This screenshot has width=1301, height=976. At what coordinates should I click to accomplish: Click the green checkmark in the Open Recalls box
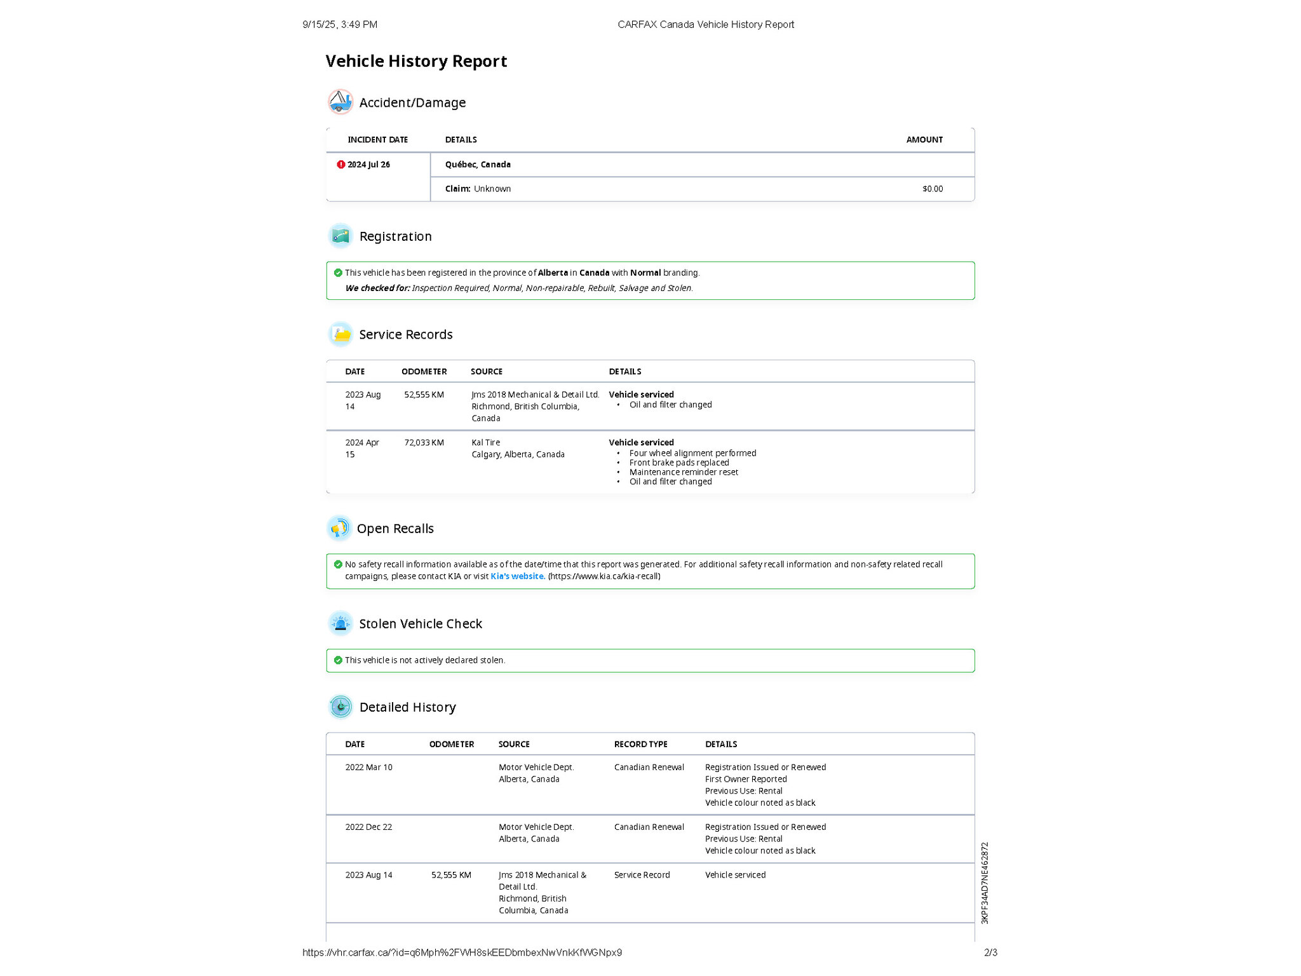click(x=338, y=564)
